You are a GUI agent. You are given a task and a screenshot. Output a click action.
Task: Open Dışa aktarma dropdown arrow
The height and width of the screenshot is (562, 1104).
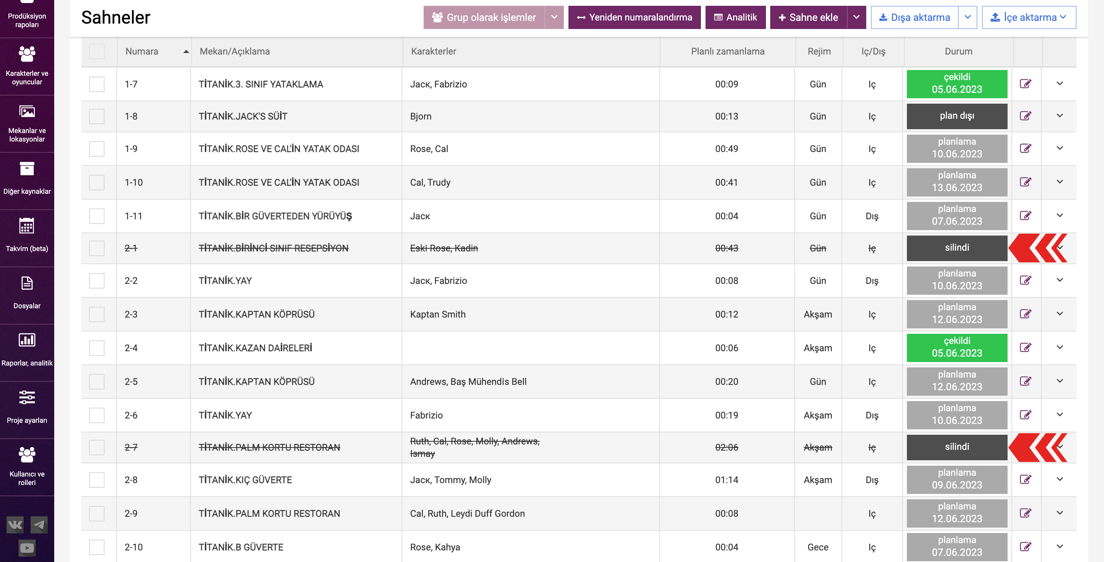(968, 17)
